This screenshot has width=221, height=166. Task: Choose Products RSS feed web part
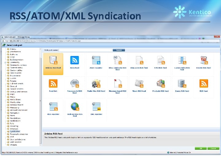click(161, 86)
